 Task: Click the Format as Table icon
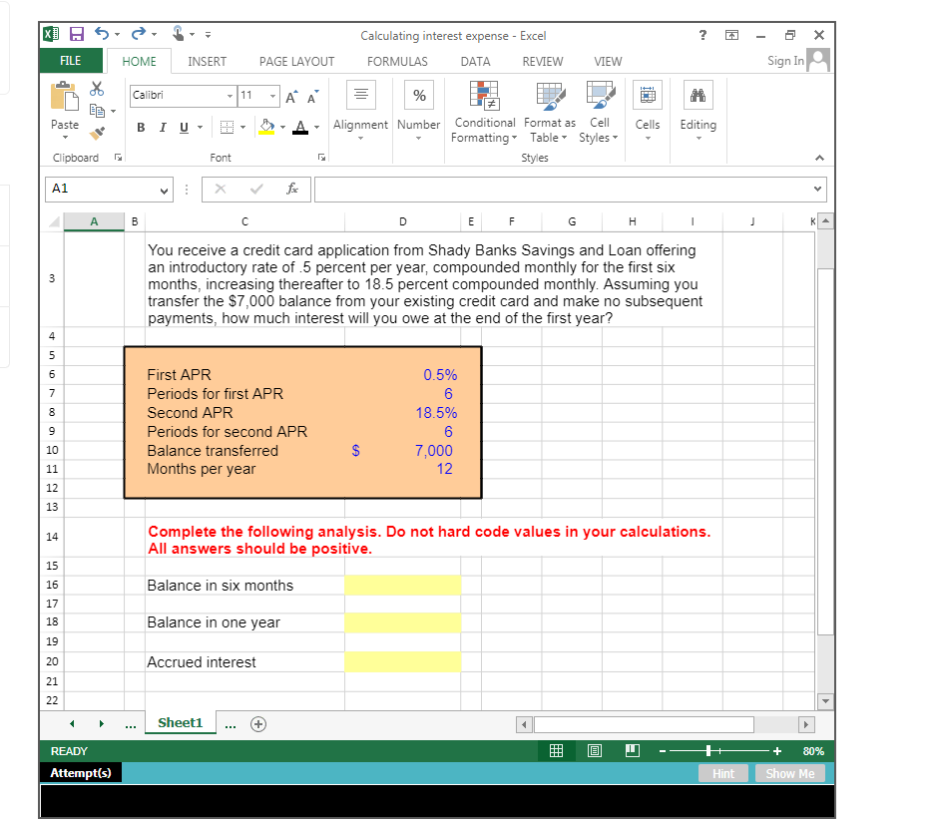pos(549,96)
